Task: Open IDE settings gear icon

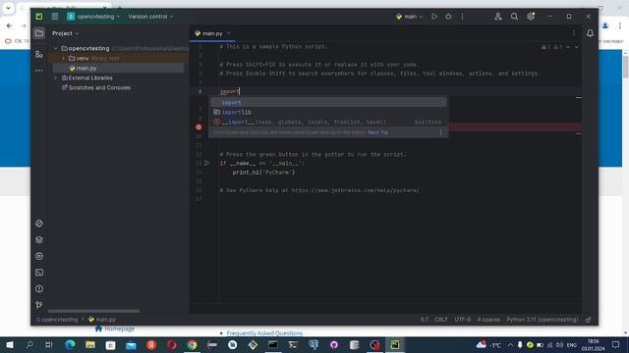Action: coord(531,17)
